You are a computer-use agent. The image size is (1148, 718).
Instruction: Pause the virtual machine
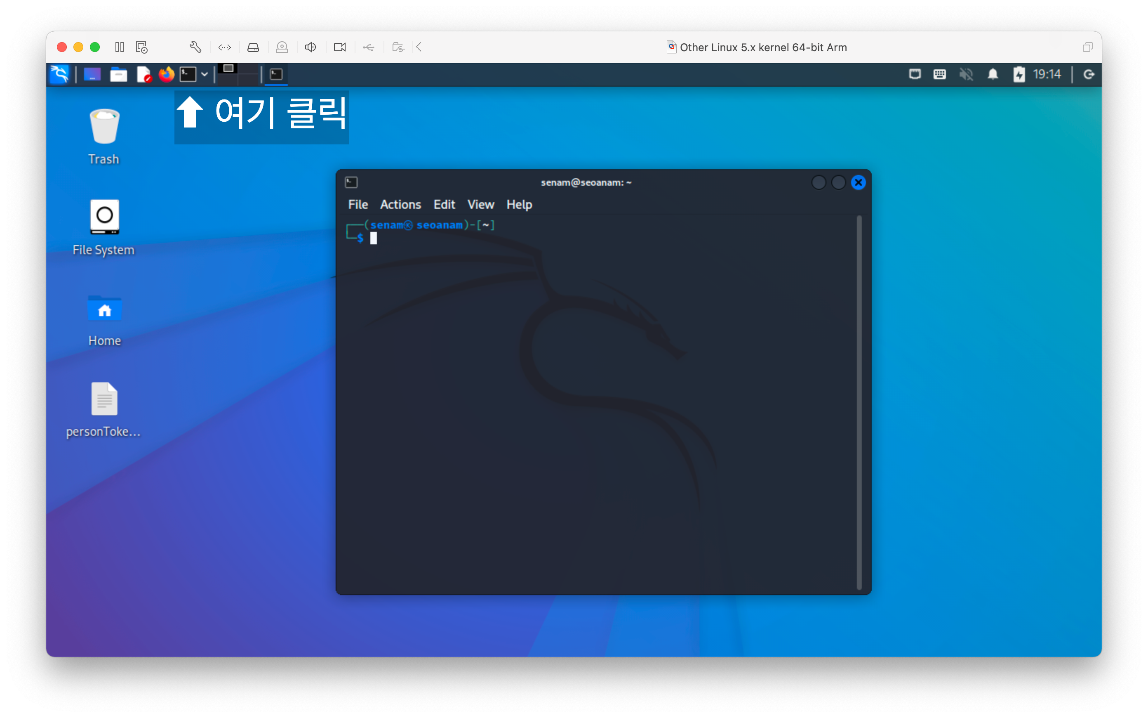[120, 47]
